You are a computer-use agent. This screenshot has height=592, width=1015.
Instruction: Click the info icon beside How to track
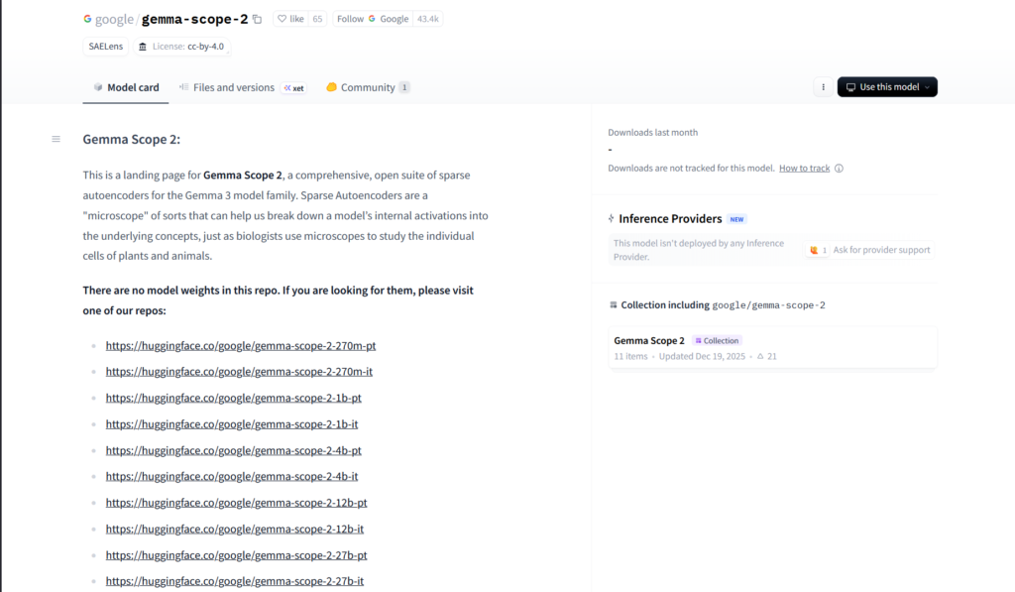pyautogui.click(x=839, y=169)
